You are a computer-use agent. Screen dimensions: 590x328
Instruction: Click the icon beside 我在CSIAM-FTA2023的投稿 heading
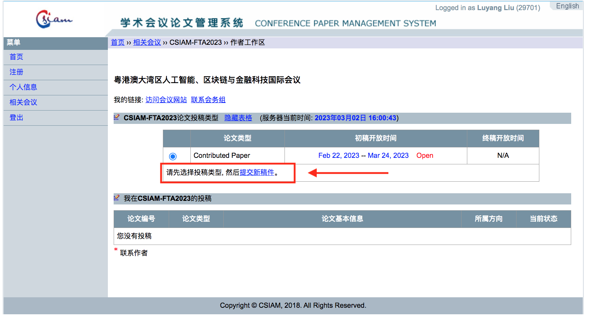tap(117, 198)
